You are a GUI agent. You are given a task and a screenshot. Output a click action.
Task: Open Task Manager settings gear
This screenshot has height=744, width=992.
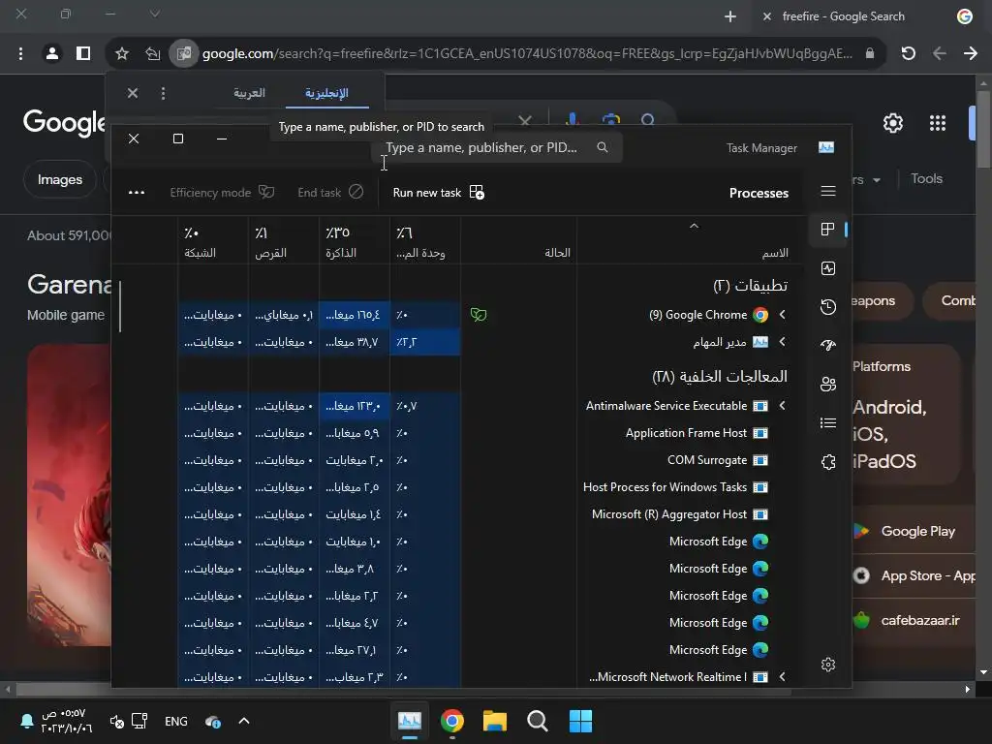(827, 665)
